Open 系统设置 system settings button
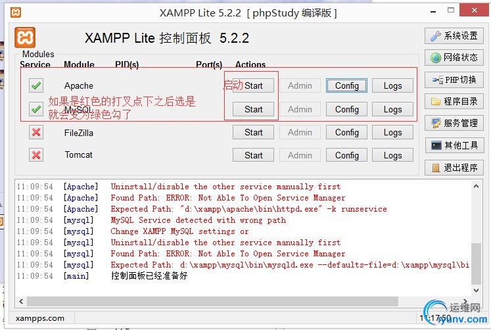 point(454,35)
